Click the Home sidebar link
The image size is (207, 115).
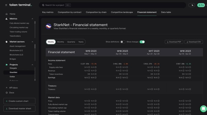[12, 14]
